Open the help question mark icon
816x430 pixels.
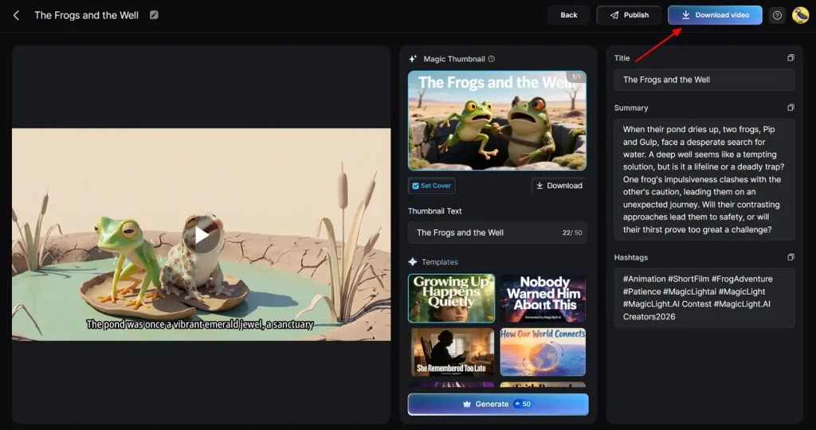point(777,15)
